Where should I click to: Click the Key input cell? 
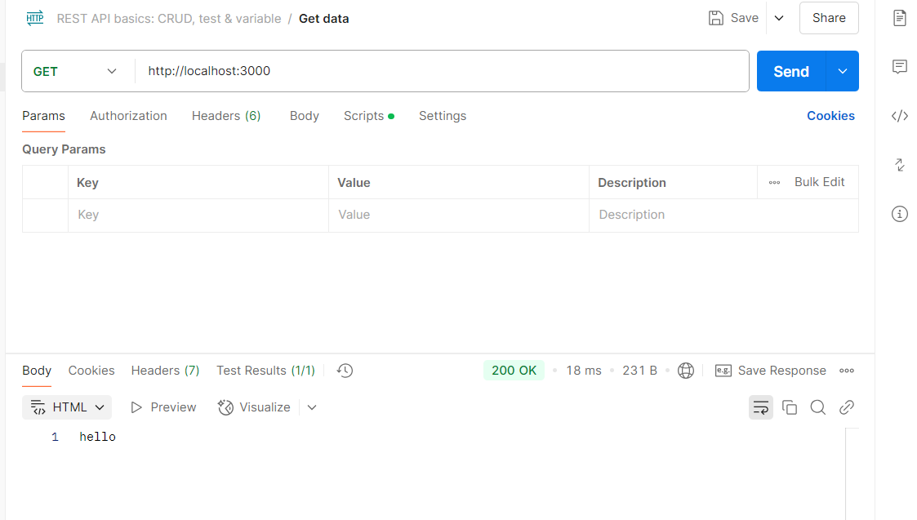198,215
